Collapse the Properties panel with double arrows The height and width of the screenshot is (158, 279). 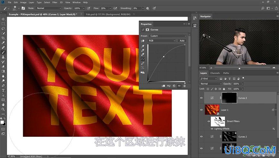[x=184, y=24]
